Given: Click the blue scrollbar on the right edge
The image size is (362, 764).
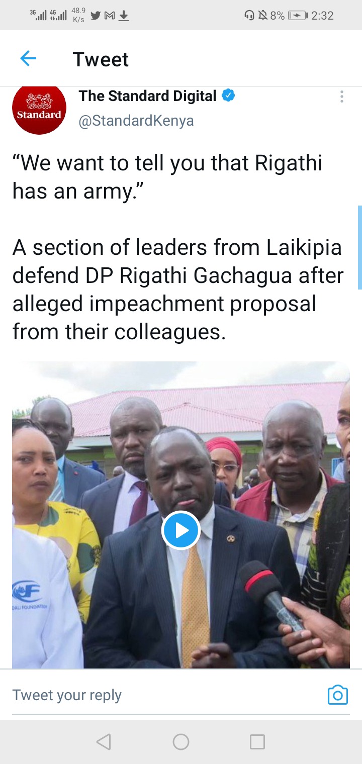Looking at the screenshot, I should tap(360, 247).
